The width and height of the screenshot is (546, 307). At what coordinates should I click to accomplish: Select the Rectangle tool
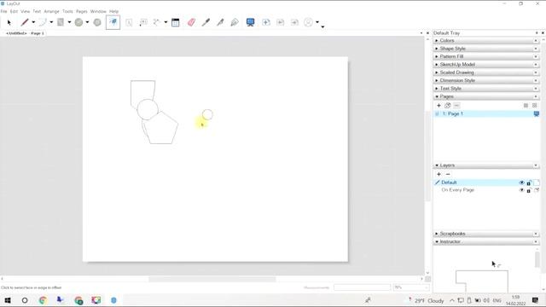tap(61, 23)
